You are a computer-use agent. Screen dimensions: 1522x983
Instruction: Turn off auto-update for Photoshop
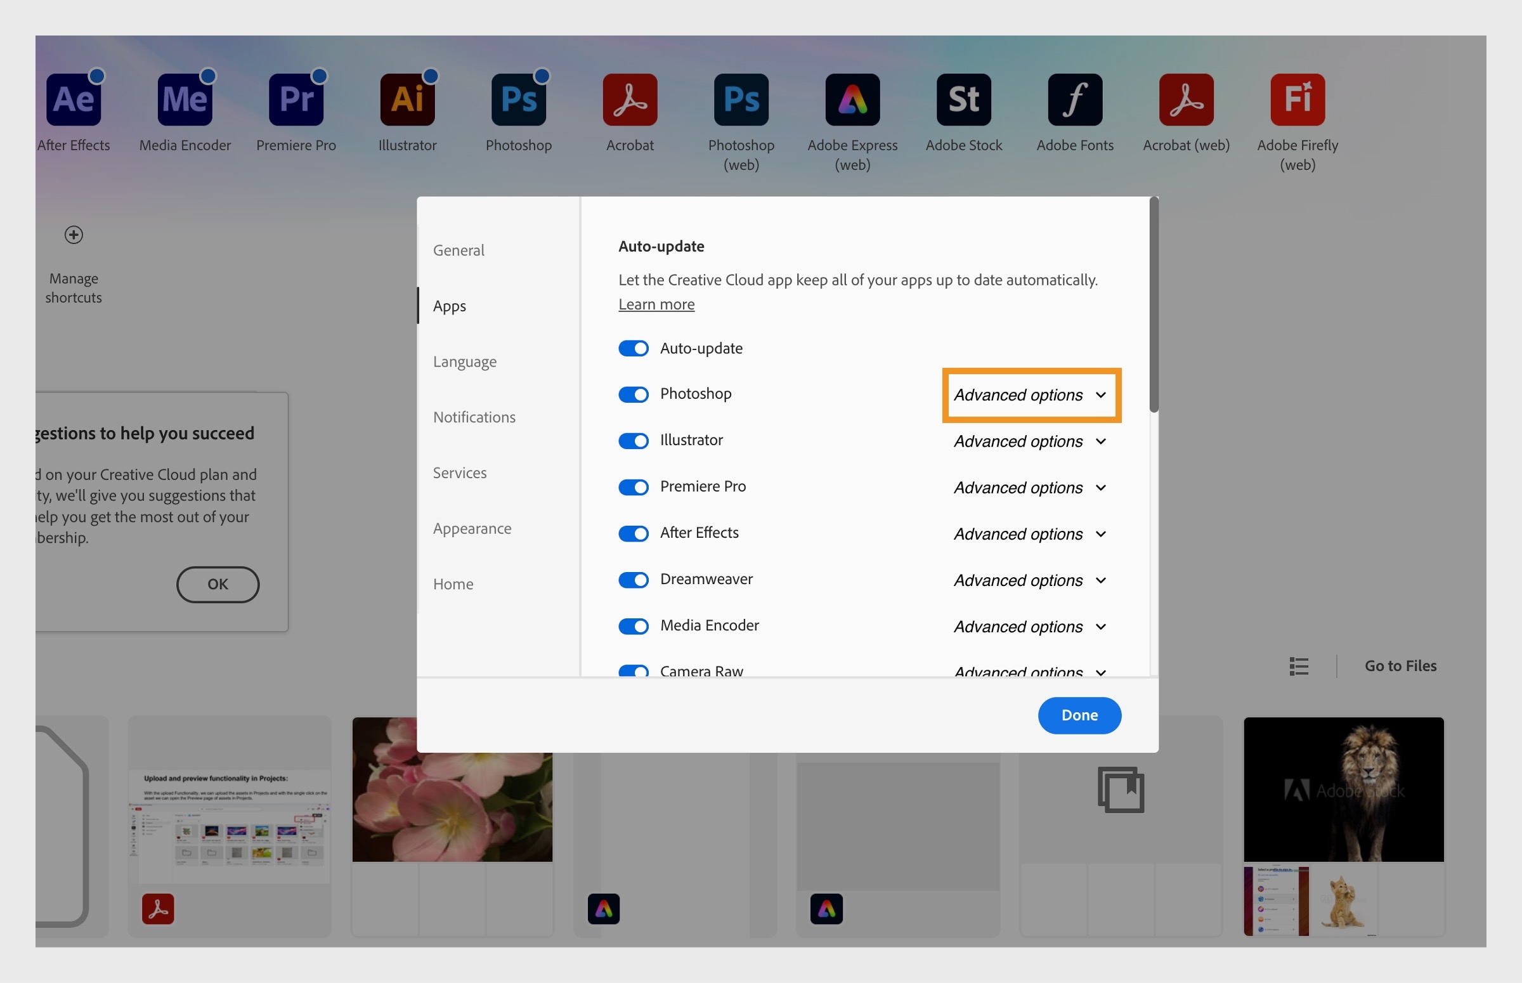[633, 394]
